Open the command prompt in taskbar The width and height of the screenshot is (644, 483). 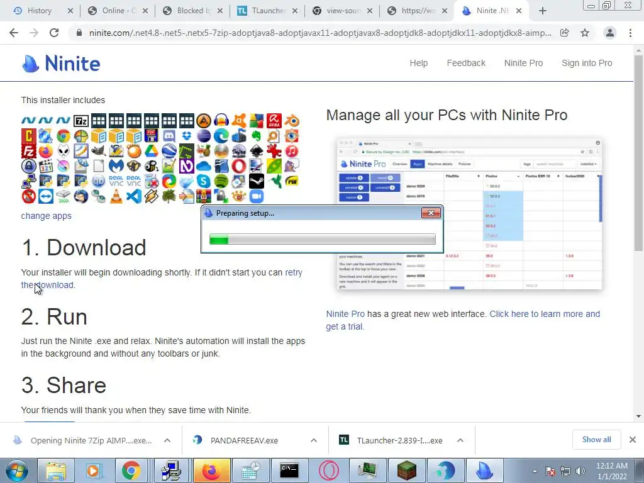point(289,470)
